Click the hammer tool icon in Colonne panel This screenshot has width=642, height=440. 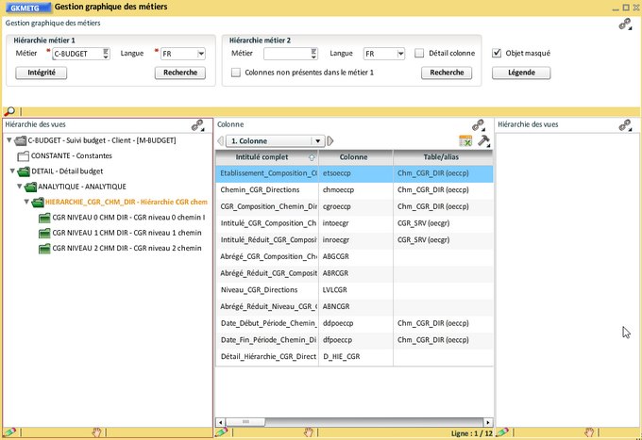(x=483, y=140)
